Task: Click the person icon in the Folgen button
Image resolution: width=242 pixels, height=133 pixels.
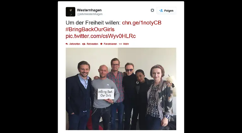Action: click(161, 11)
